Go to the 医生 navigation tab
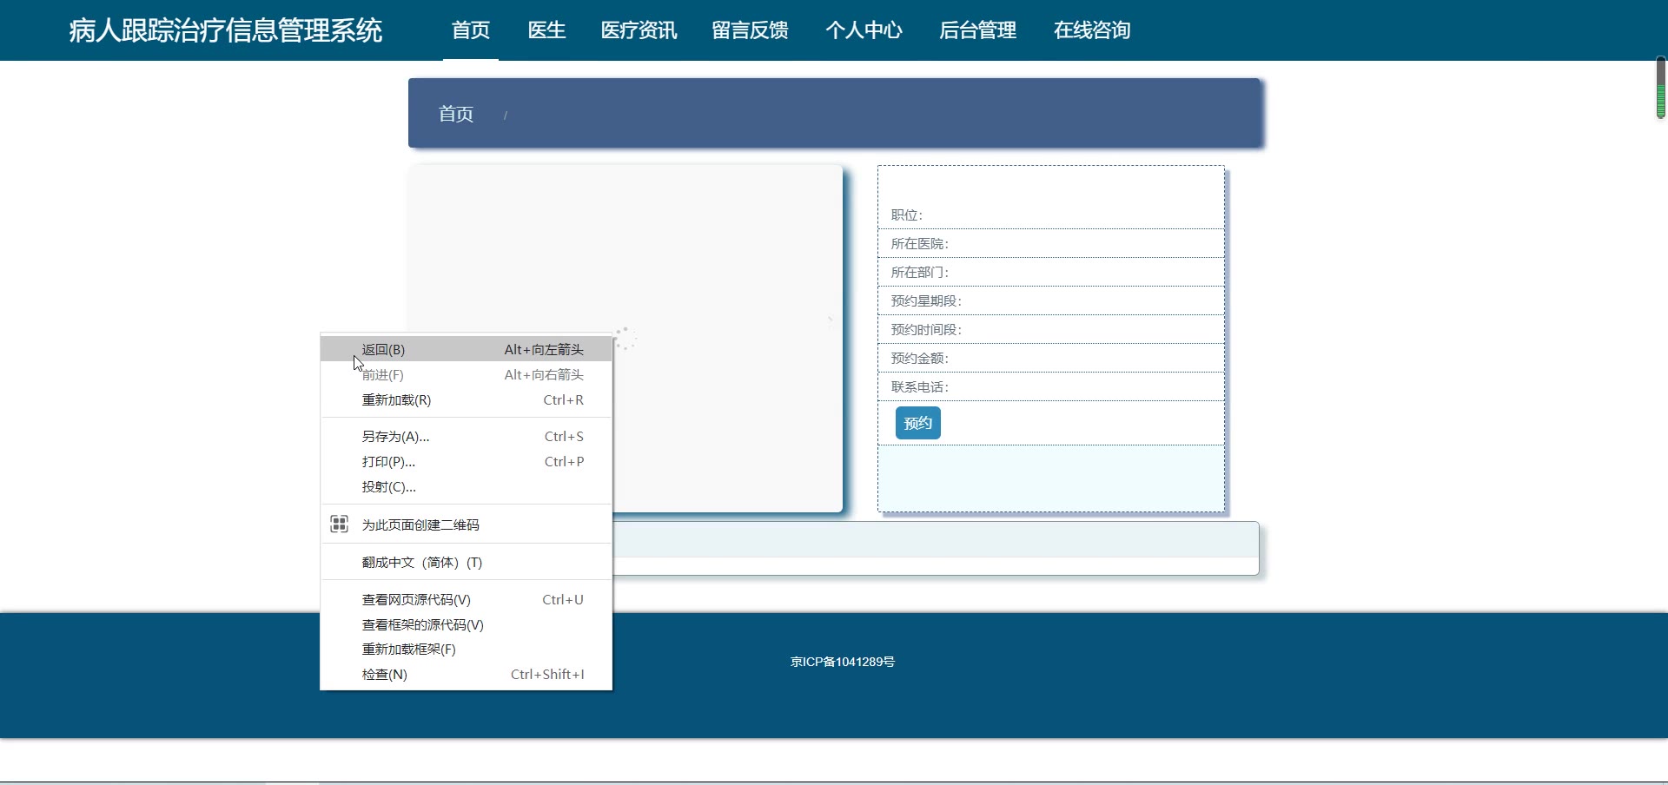1668x785 pixels. pos(546,30)
